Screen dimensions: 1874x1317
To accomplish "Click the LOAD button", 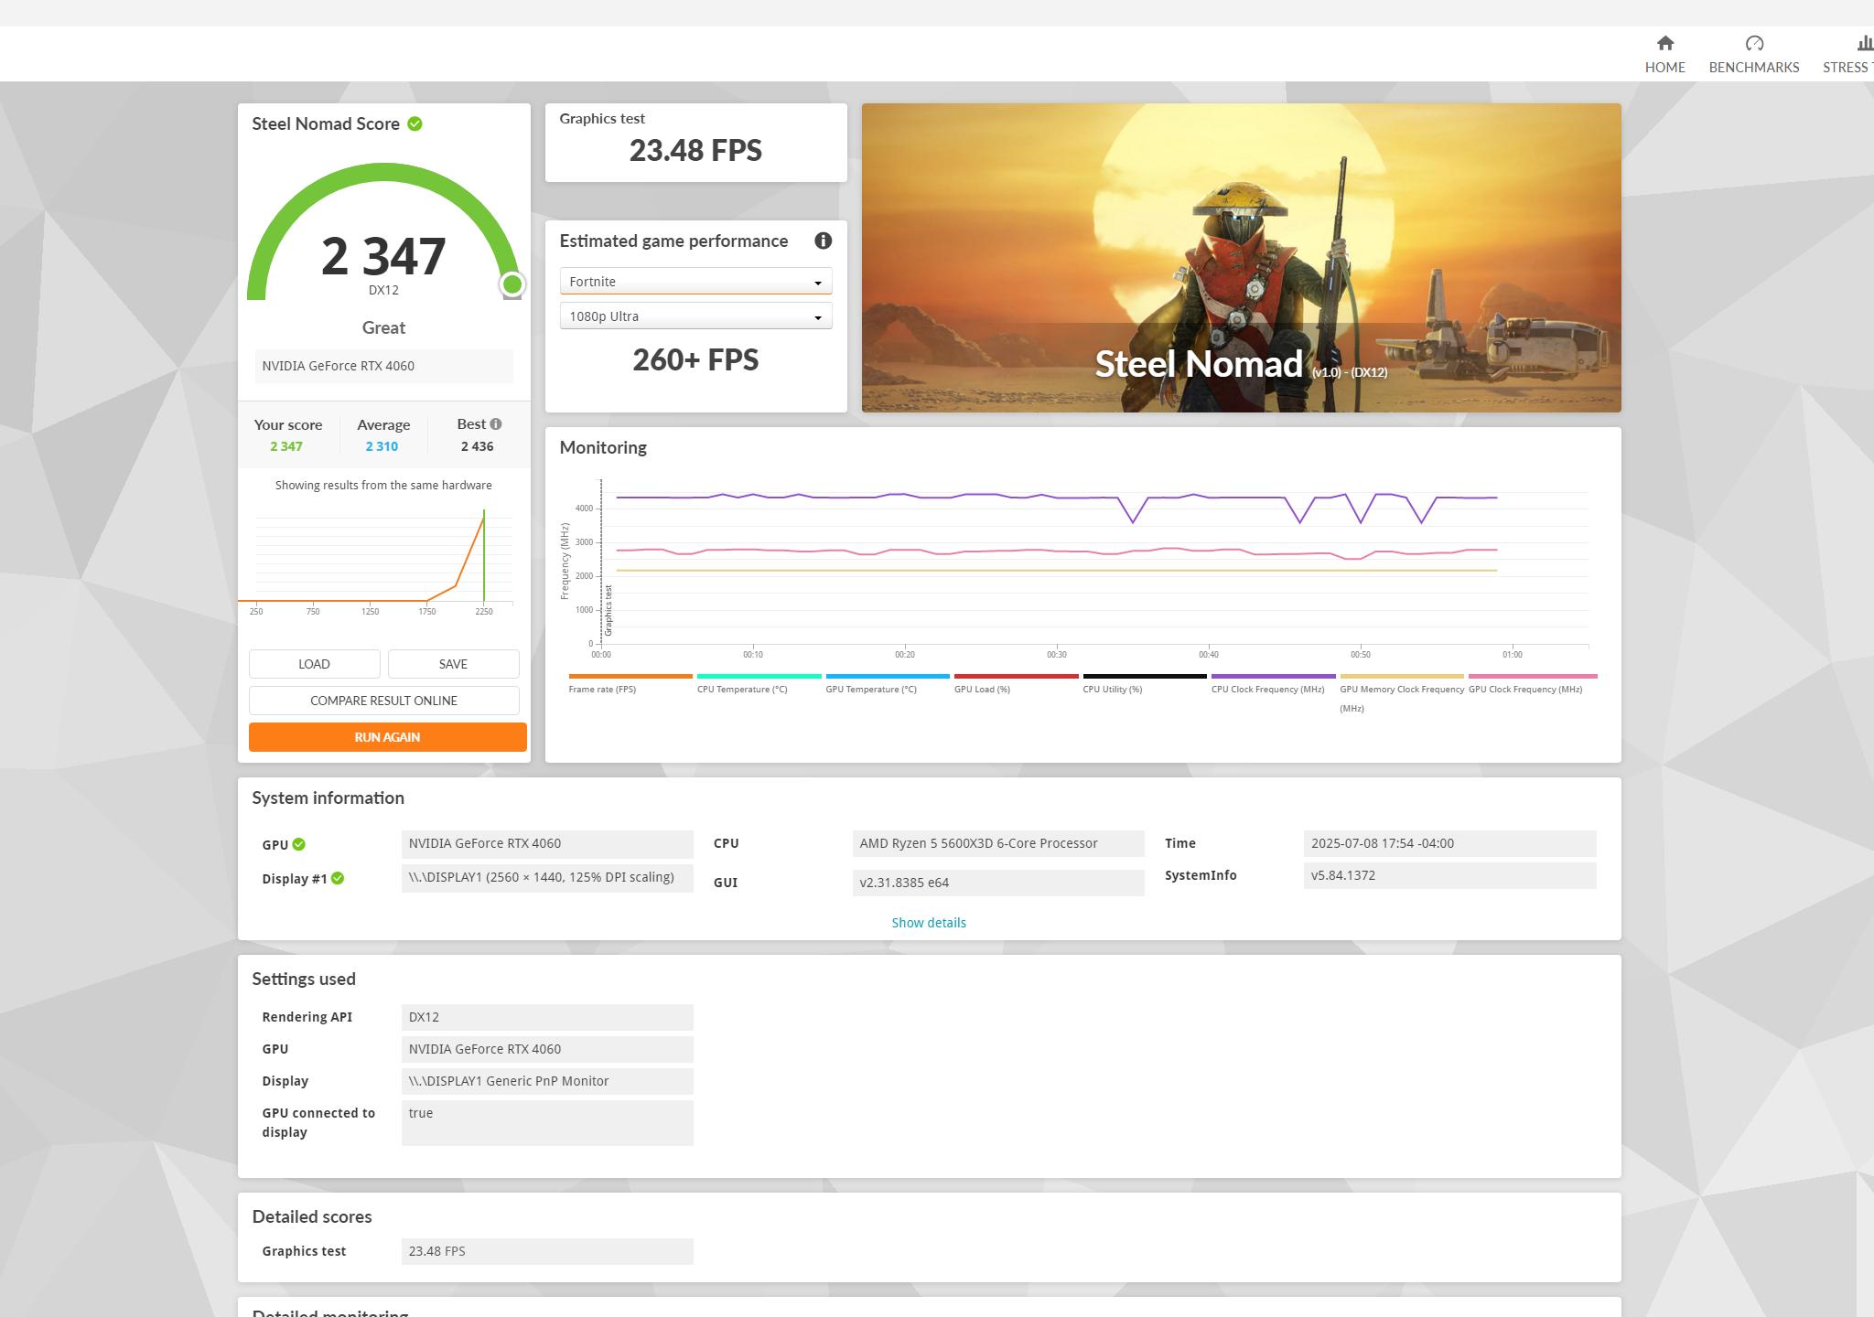I will click(x=314, y=663).
